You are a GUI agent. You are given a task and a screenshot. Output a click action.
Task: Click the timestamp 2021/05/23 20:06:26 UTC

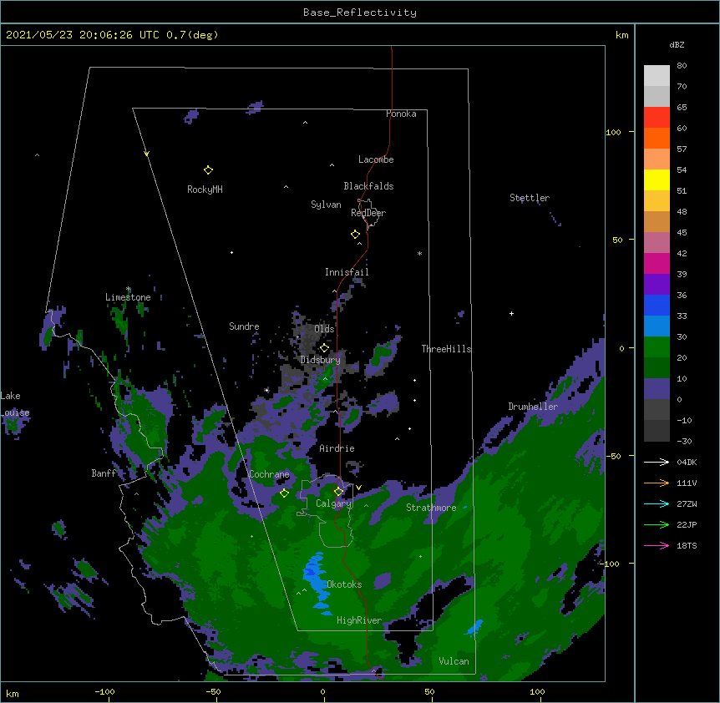click(x=83, y=35)
